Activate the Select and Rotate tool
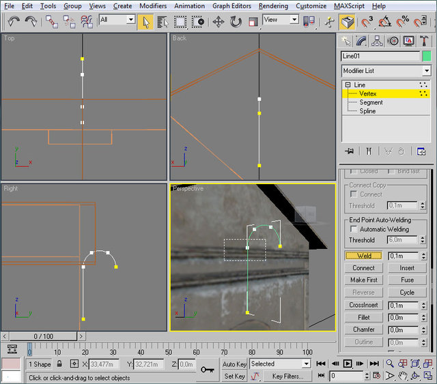 point(236,21)
